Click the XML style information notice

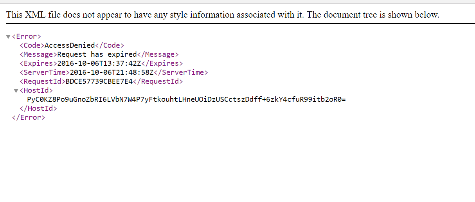[x=223, y=15]
